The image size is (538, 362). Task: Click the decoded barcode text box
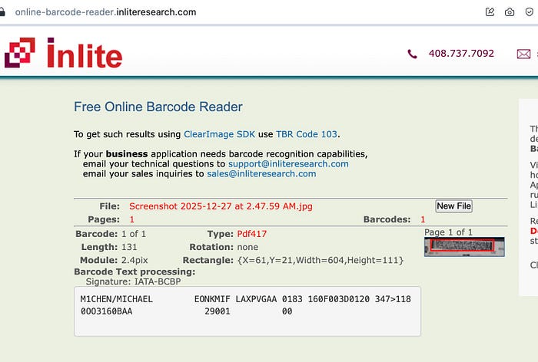[x=247, y=311]
